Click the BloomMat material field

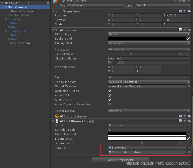click(x=147, y=148)
